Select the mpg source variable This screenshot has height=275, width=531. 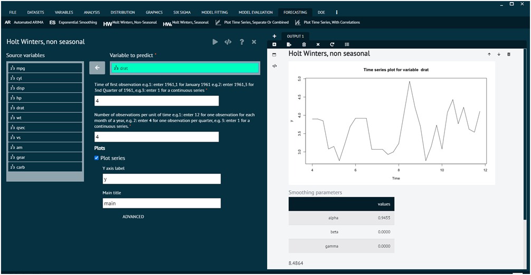click(45, 68)
